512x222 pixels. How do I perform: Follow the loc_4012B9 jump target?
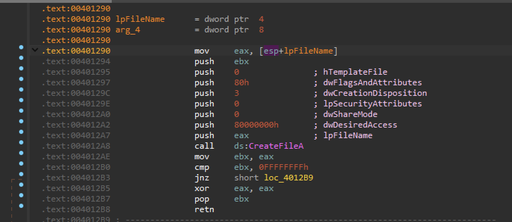(x=289, y=178)
